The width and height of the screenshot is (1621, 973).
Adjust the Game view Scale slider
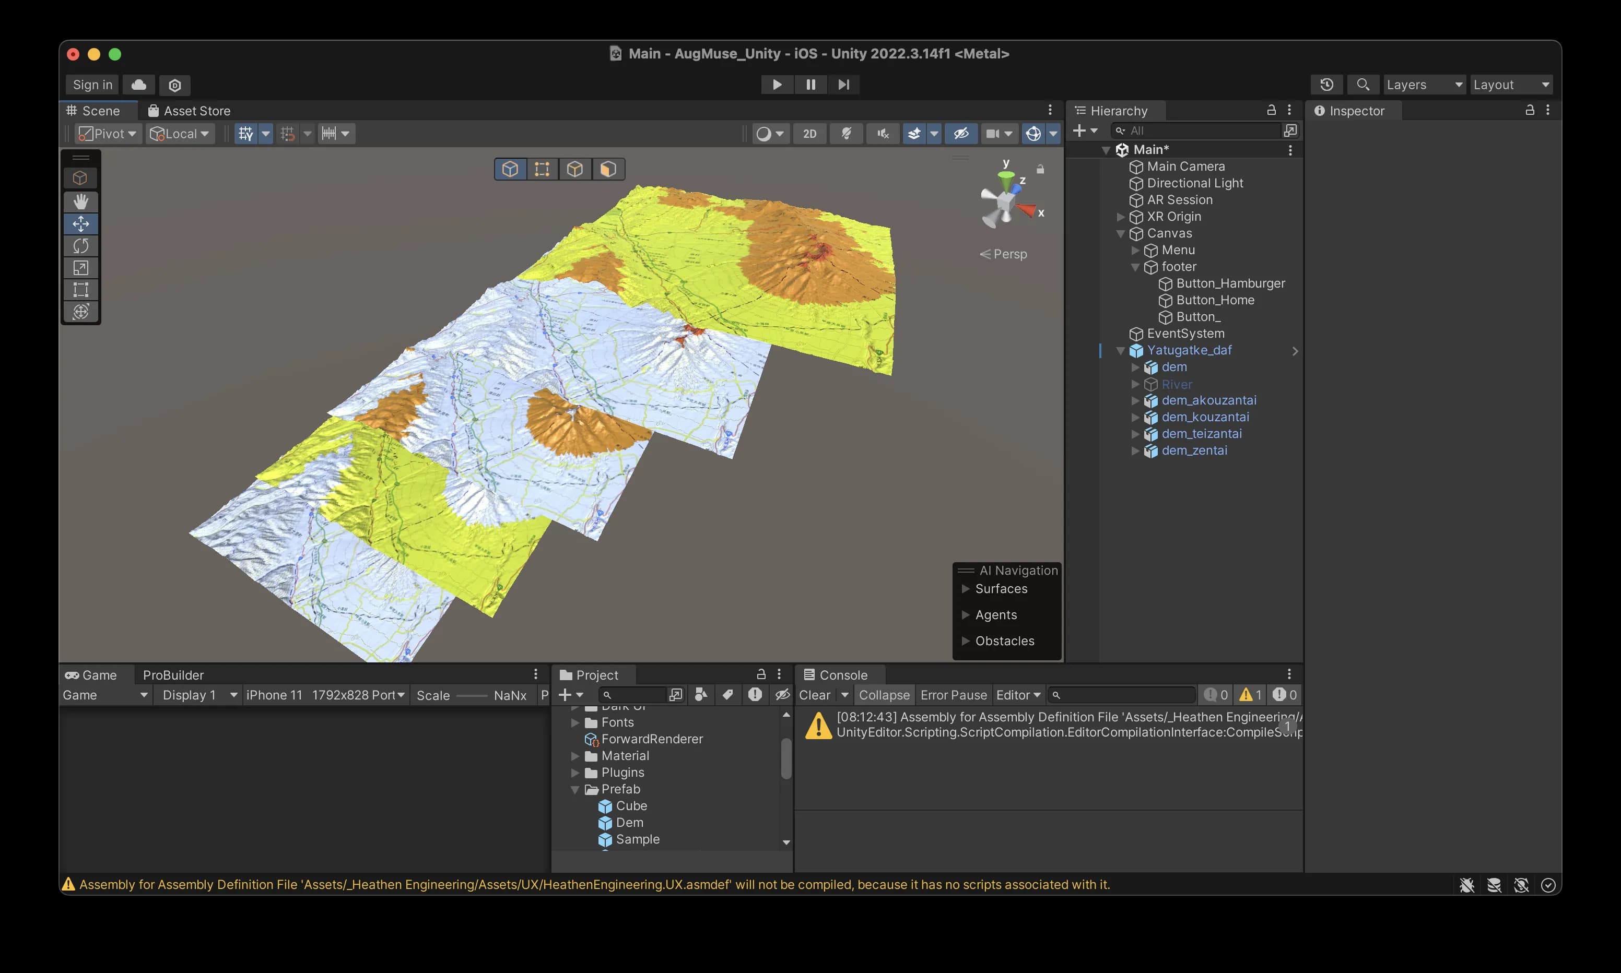(x=472, y=696)
